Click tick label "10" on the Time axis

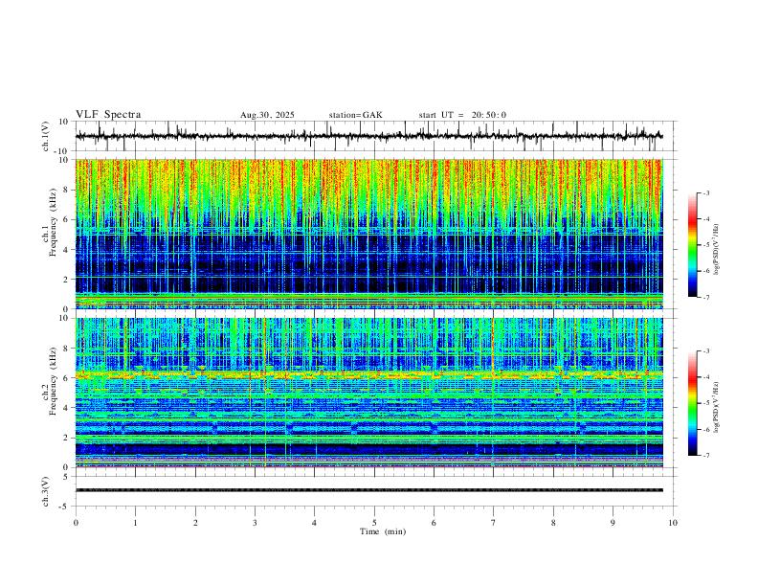pos(673,523)
